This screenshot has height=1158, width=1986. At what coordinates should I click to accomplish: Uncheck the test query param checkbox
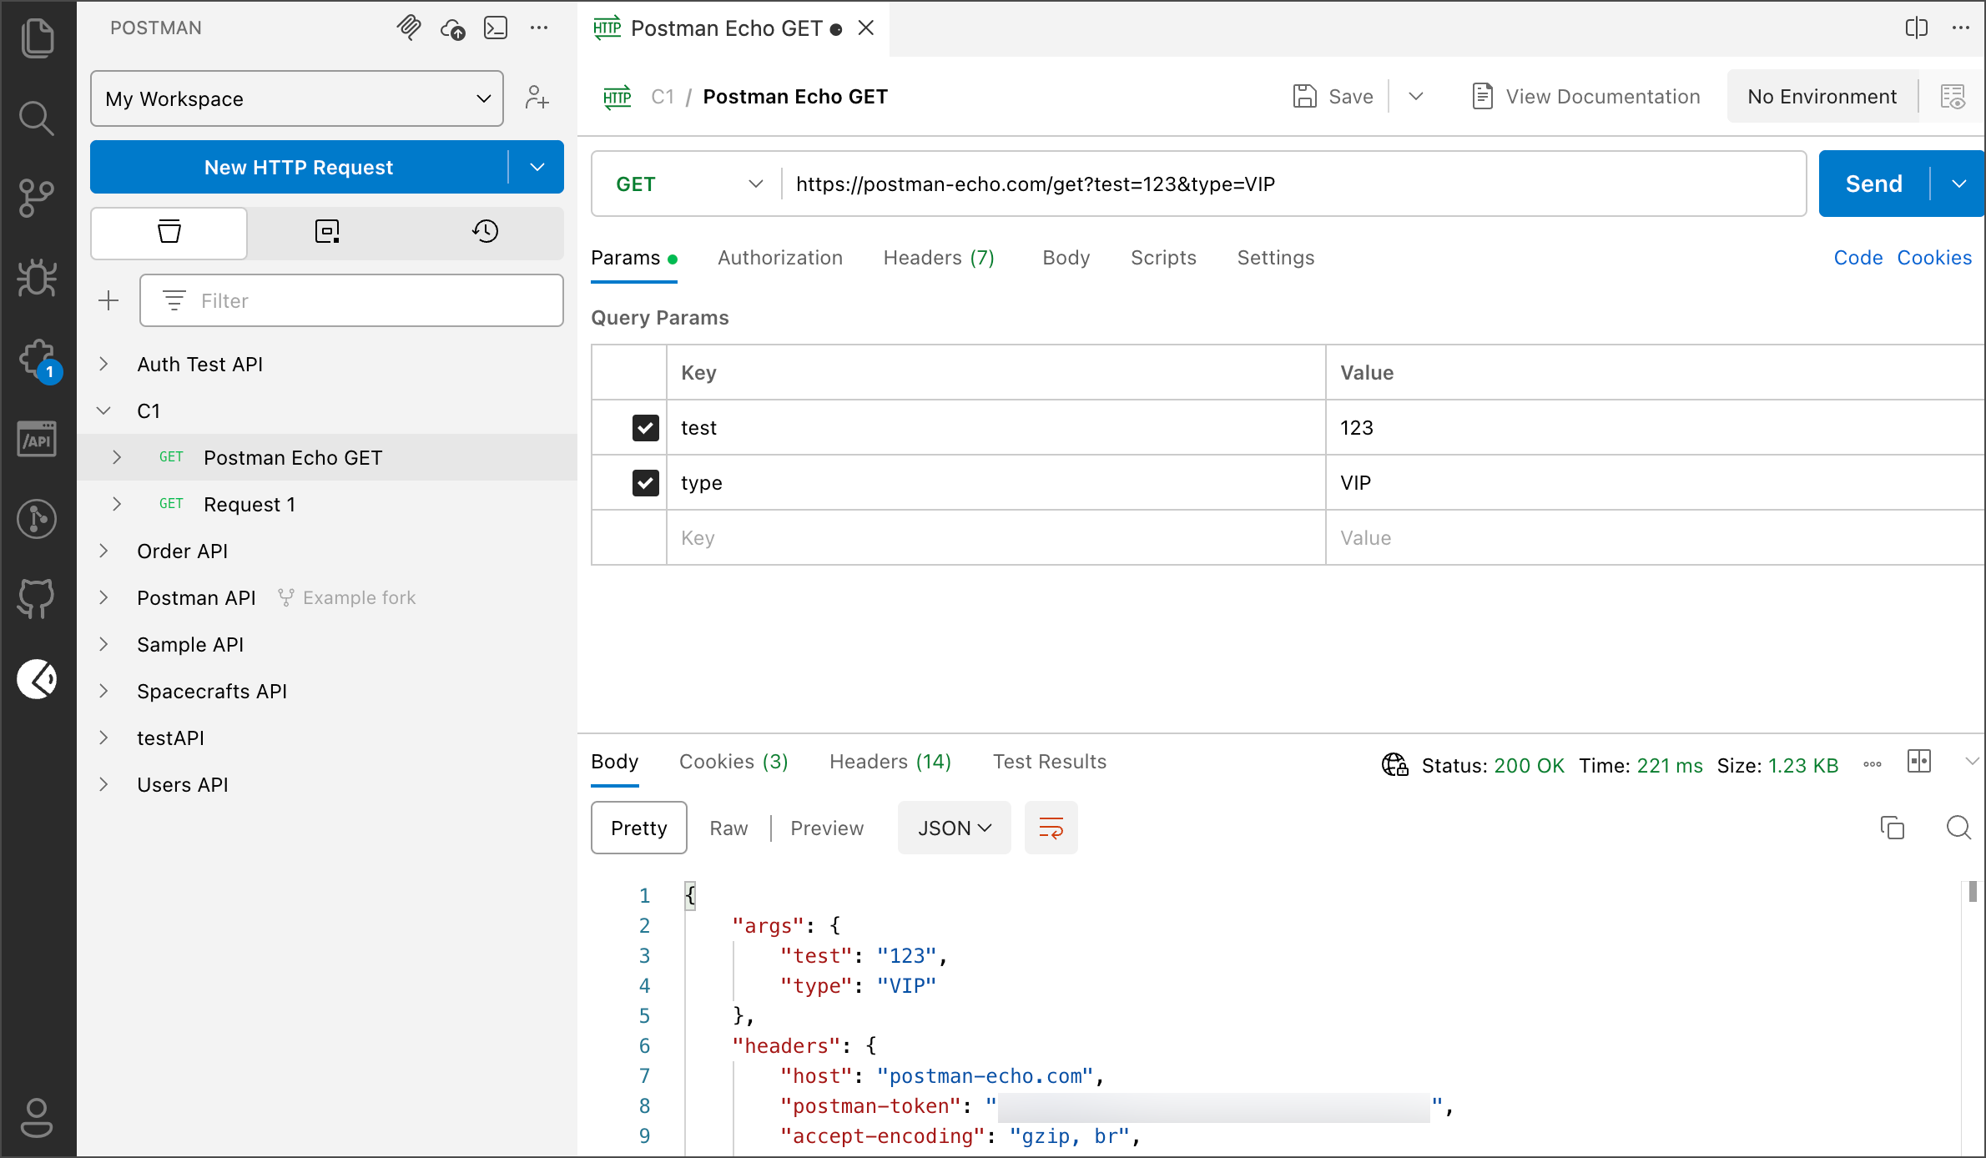(645, 428)
